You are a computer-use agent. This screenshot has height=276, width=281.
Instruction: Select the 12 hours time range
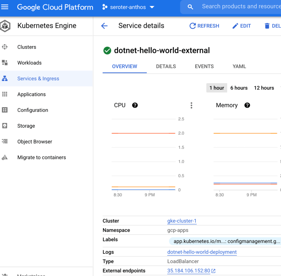[264, 88]
